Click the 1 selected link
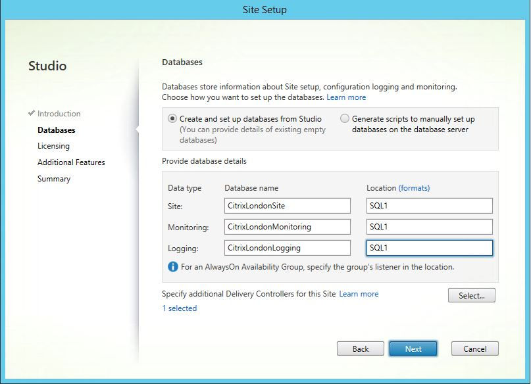 tap(180, 308)
